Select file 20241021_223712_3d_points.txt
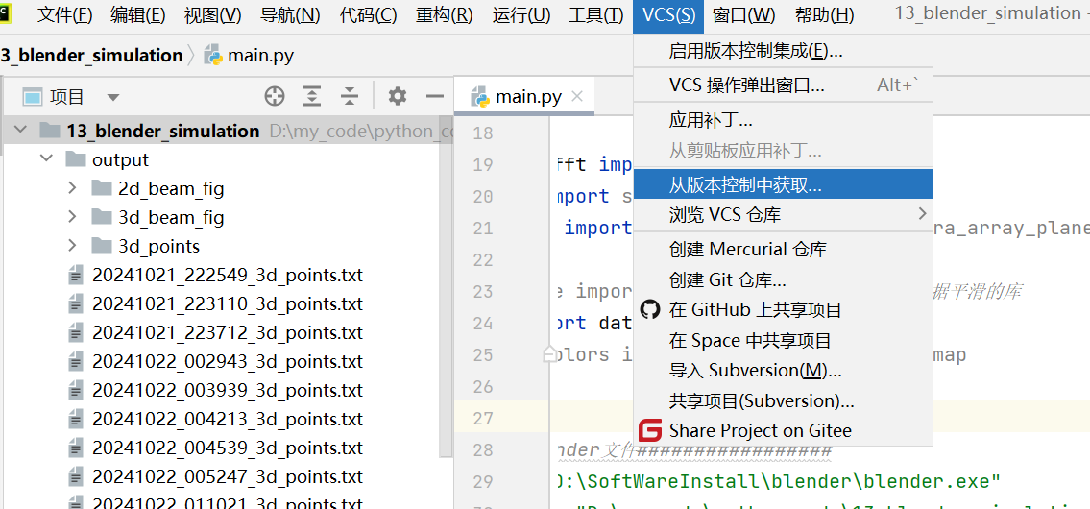 227,333
